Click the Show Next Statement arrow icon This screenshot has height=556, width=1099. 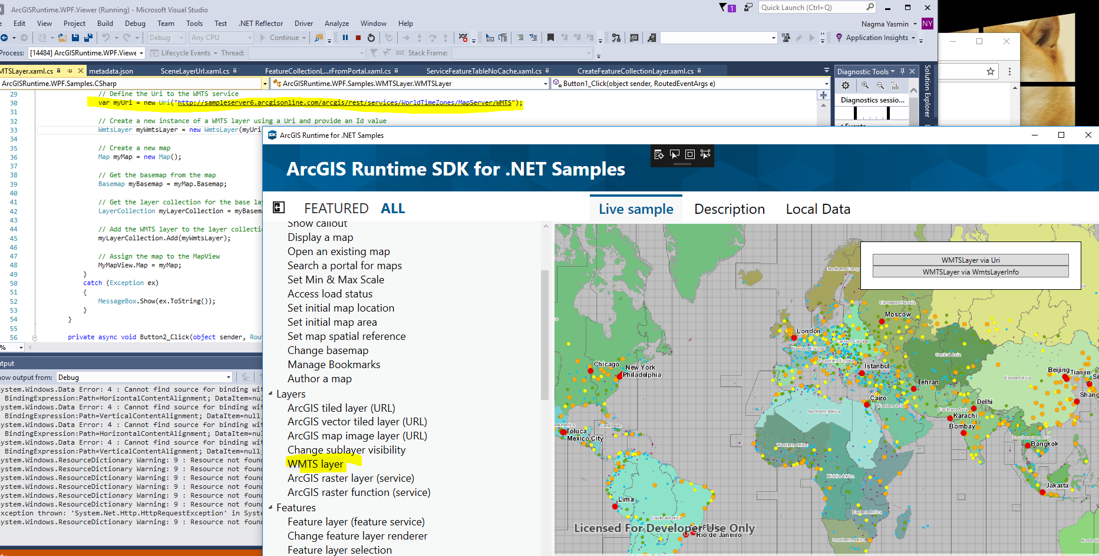click(x=406, y=38)
